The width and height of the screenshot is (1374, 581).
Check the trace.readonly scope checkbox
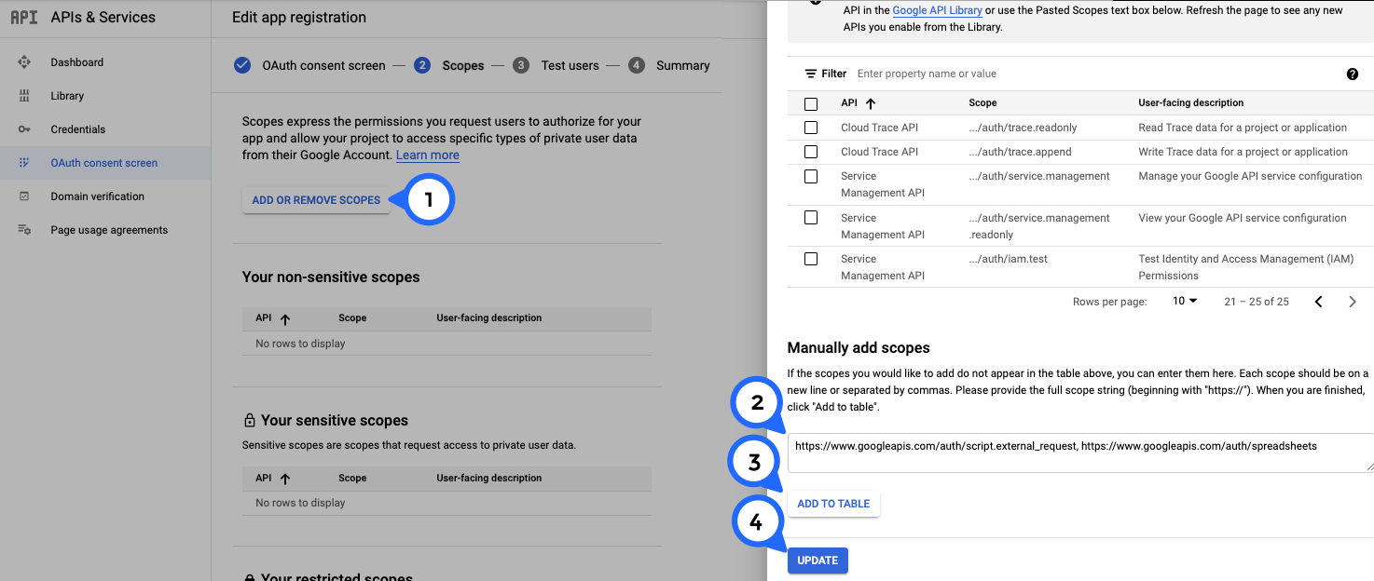click(811, 128)
